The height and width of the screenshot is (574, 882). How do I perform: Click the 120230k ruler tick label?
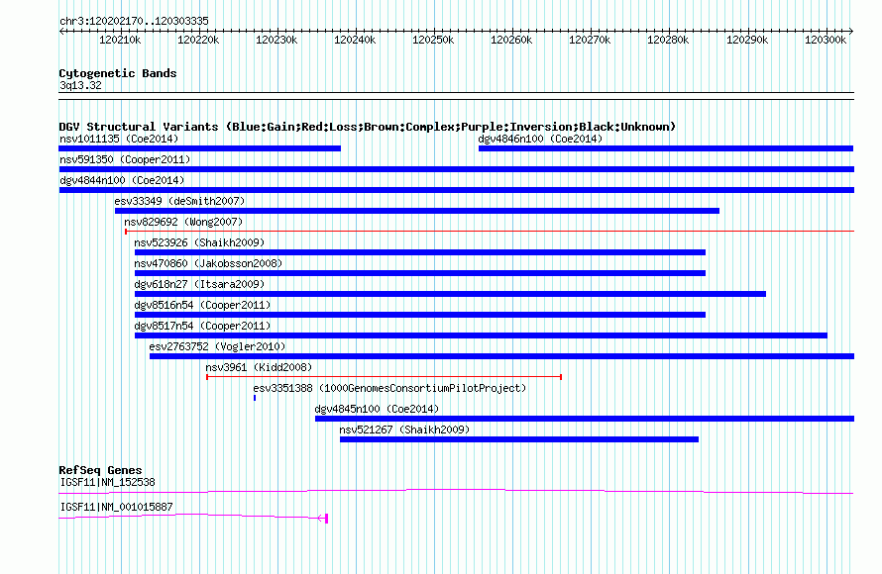(276, 40)
